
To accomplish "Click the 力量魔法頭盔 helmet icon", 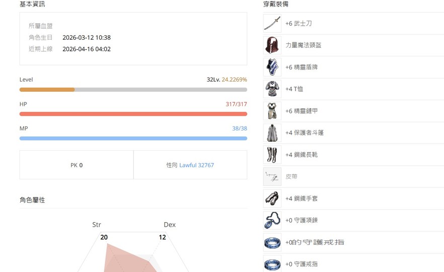I will pos(272,45).
